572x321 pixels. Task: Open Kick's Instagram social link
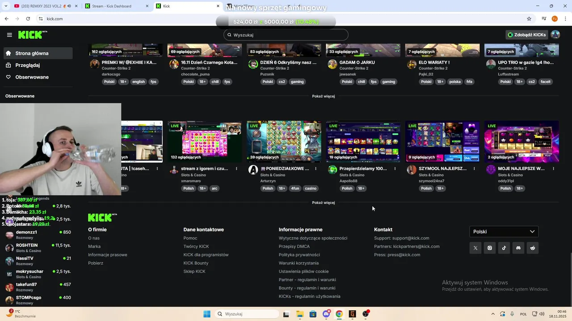coord(489,248)
